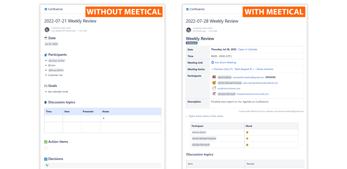
Task: Go to Previous (July 21) meeting
Action: coord(222,69)
